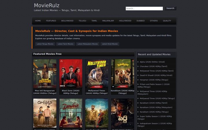Viewport: 208px width, 130px height.
Task: Open Karakkam (2026) HDRip [Malayalam] link
Action: pos(156,107)
